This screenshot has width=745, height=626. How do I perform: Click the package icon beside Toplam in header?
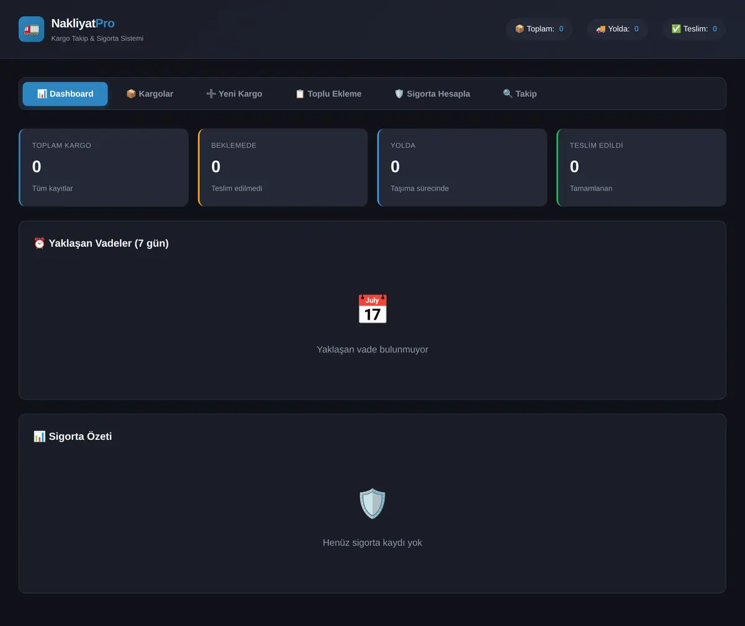520,29
